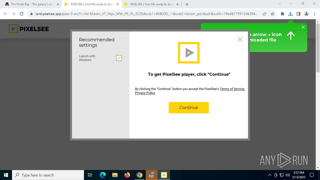Open File Explorer from taskbar

click(115, 175)
